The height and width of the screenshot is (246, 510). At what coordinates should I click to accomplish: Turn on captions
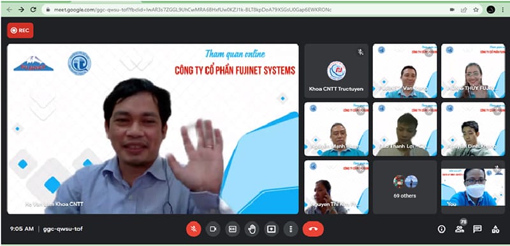233,229
